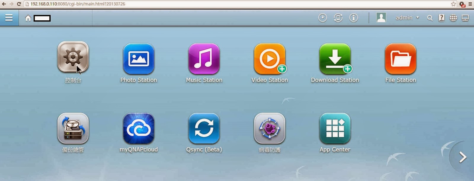This screenshot has width=474, height=181.
Task: Open App Center
Action: [x=335, y=128]
